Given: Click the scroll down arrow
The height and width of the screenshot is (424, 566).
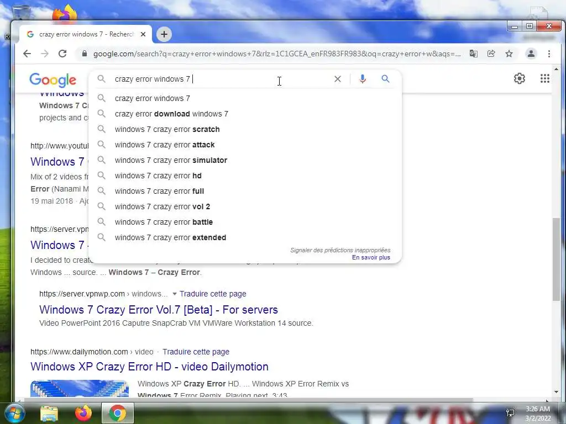Looking at the screenshot, I should click(x=556, y=392).
